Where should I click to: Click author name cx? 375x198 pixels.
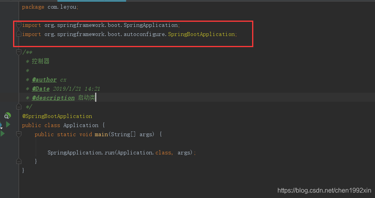(63, 80)
